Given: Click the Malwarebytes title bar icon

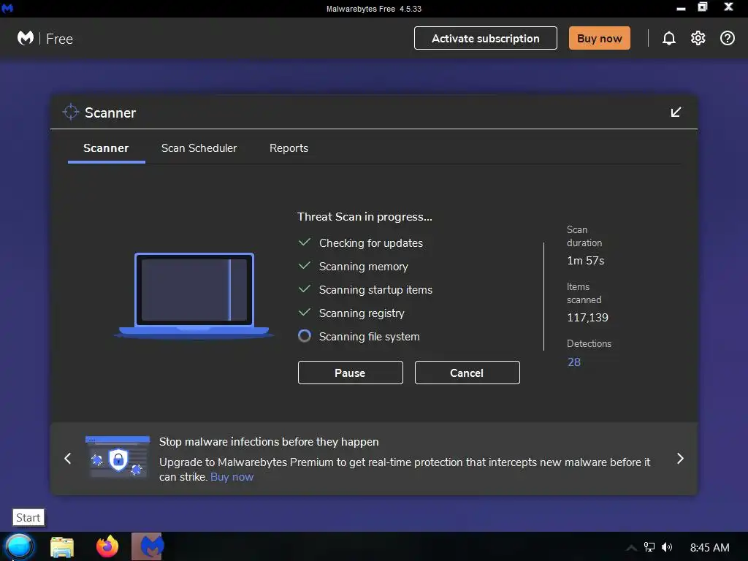Looking at the screenshot, I should point(7,8).
